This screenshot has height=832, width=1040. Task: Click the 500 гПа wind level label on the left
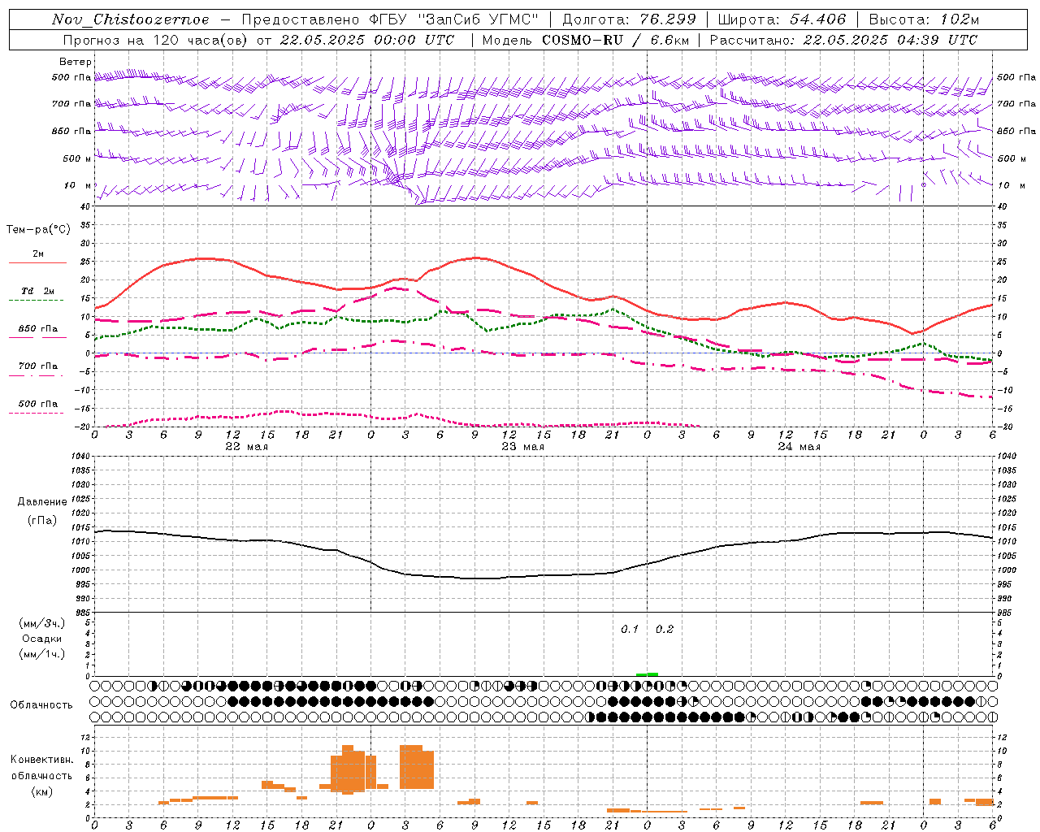(71, 77)
